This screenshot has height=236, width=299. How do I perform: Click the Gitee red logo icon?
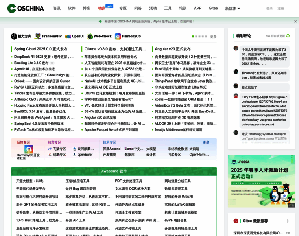click(236, 221)
